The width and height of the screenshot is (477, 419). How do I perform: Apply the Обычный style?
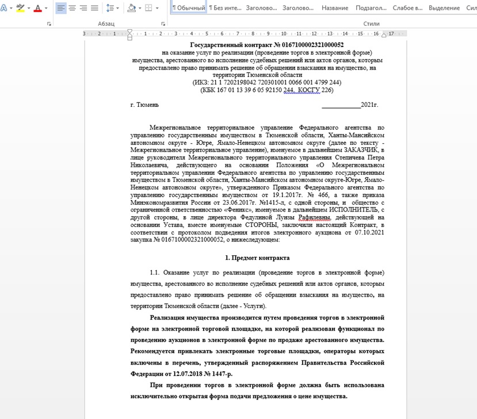coord(189,8)
